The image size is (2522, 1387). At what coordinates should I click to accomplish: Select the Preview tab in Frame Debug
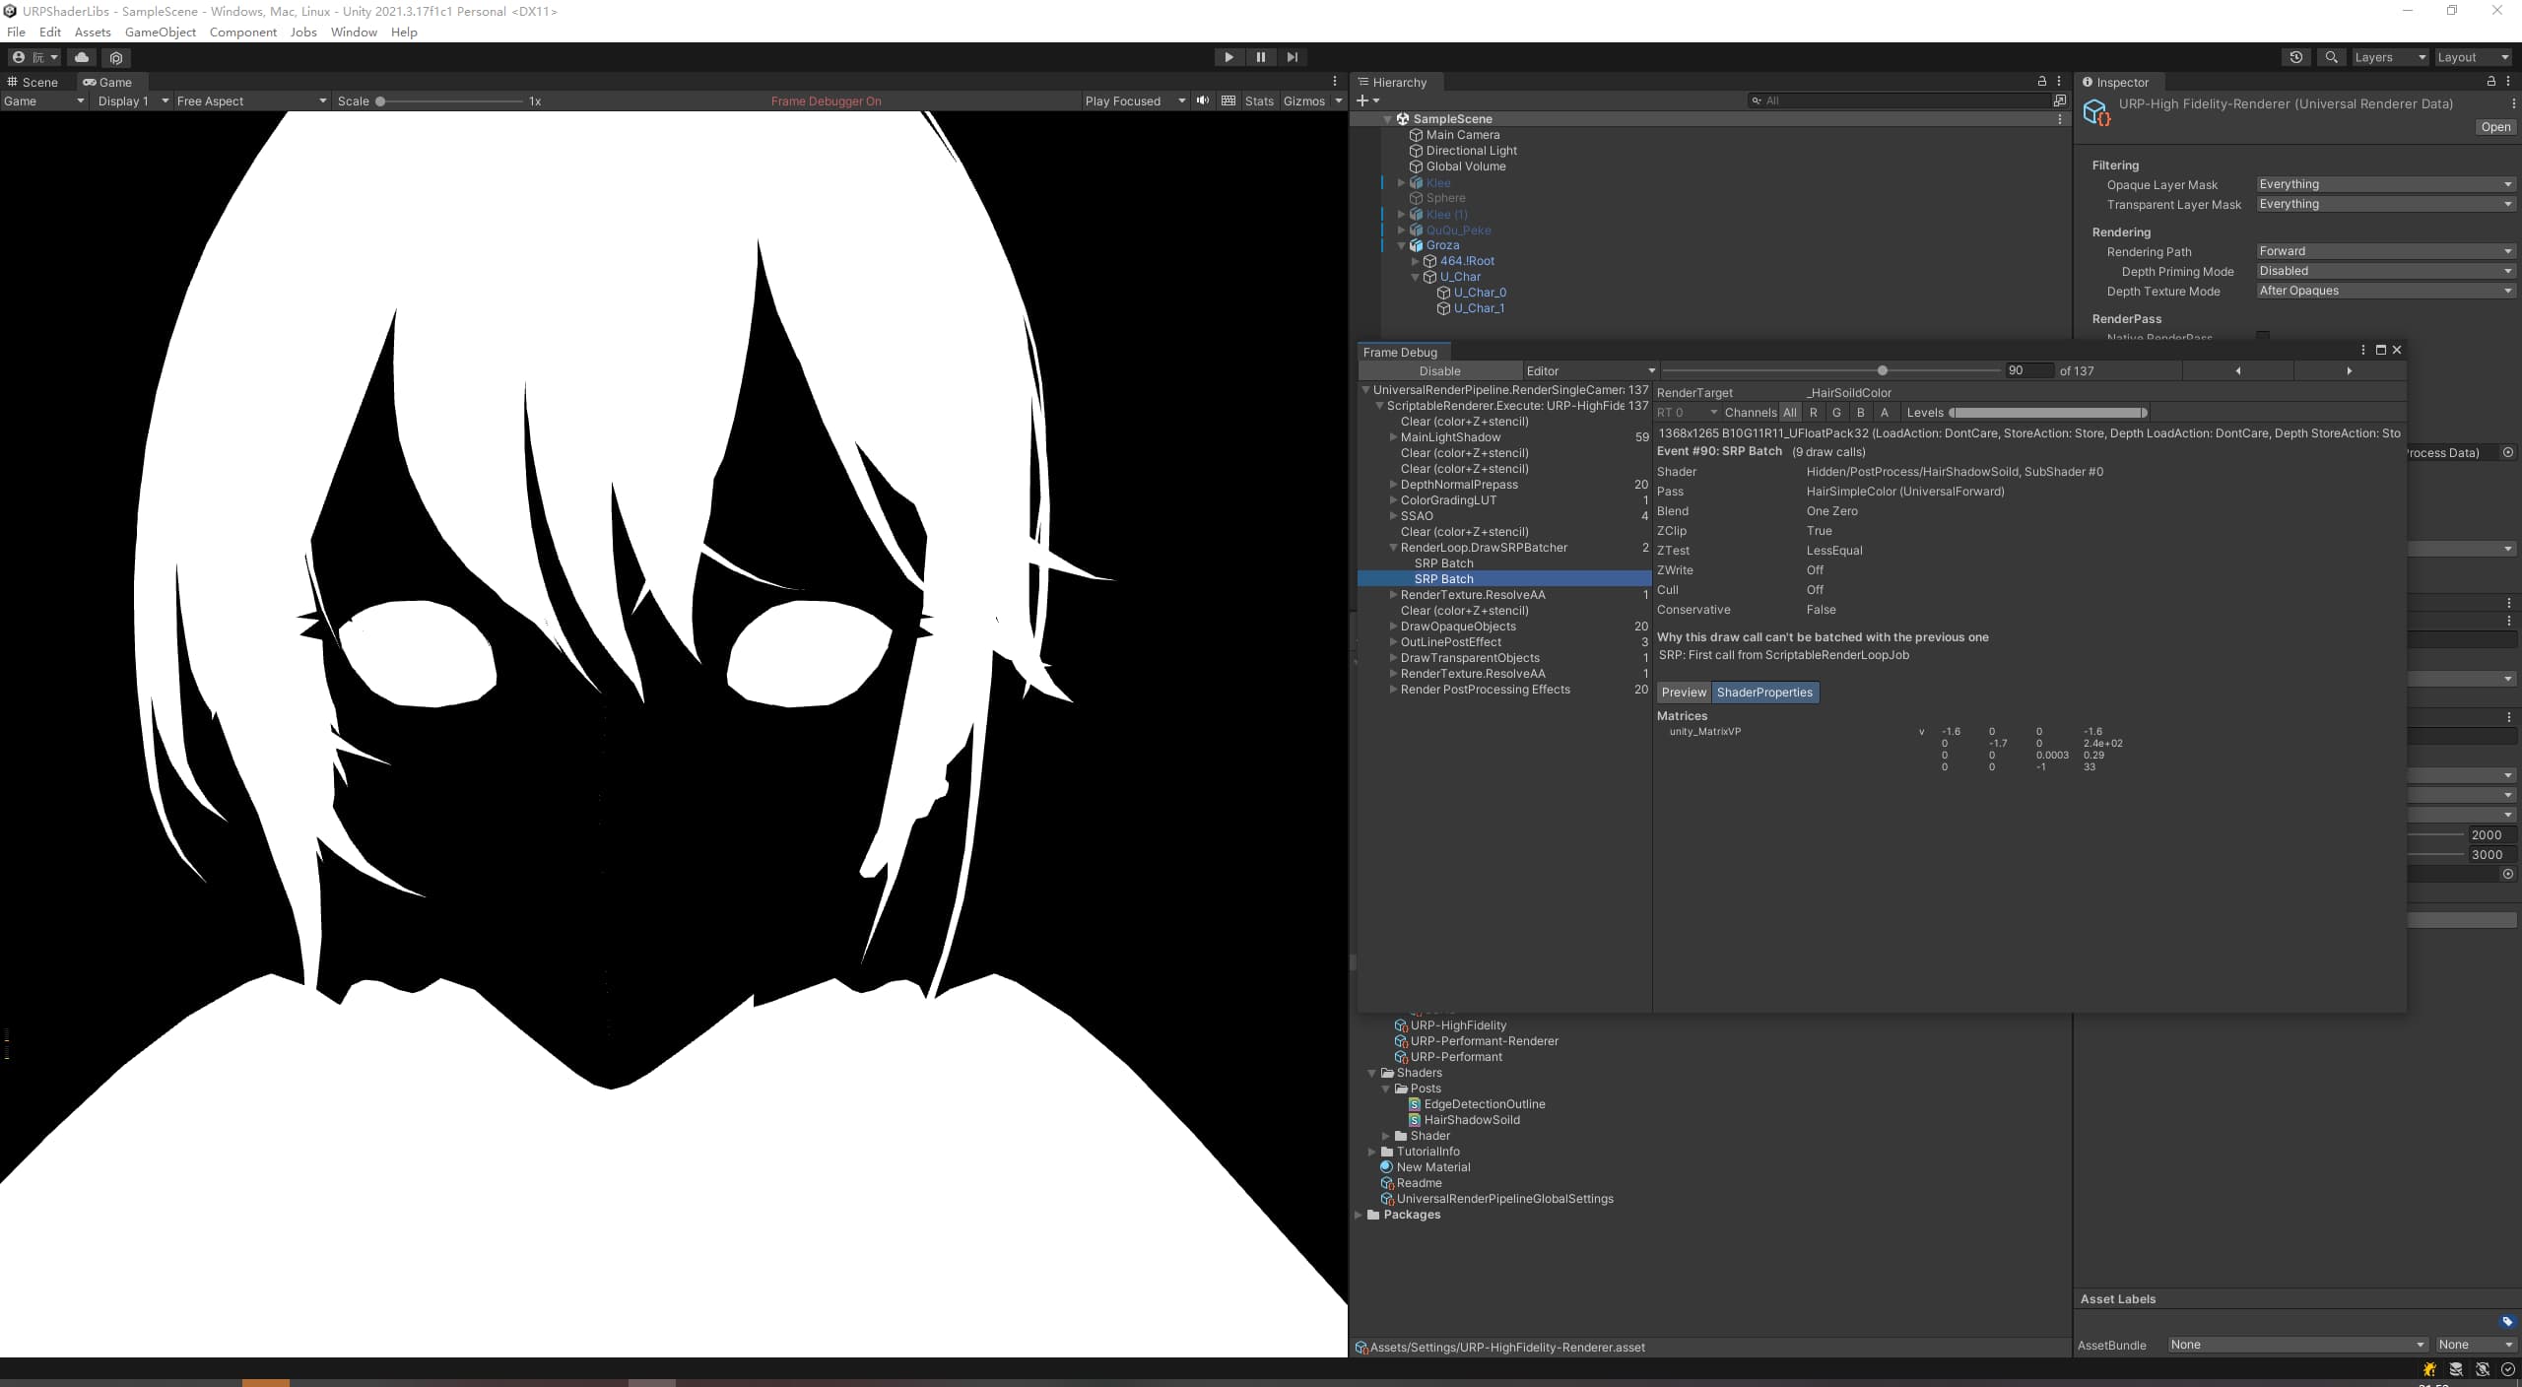point(1684,693)
